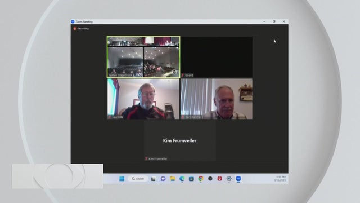Select the Kim Frumveller participant tile
The height and width of the screenshot is (203, 360).
180,140
